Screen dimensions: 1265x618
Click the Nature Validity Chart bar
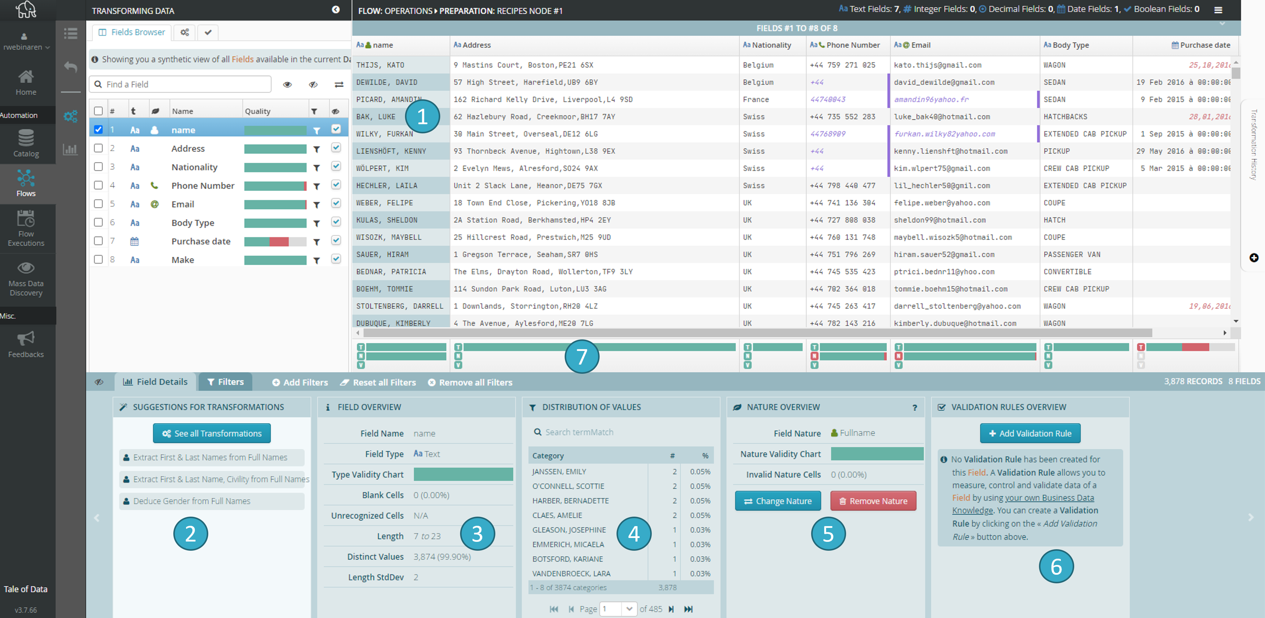877,454
